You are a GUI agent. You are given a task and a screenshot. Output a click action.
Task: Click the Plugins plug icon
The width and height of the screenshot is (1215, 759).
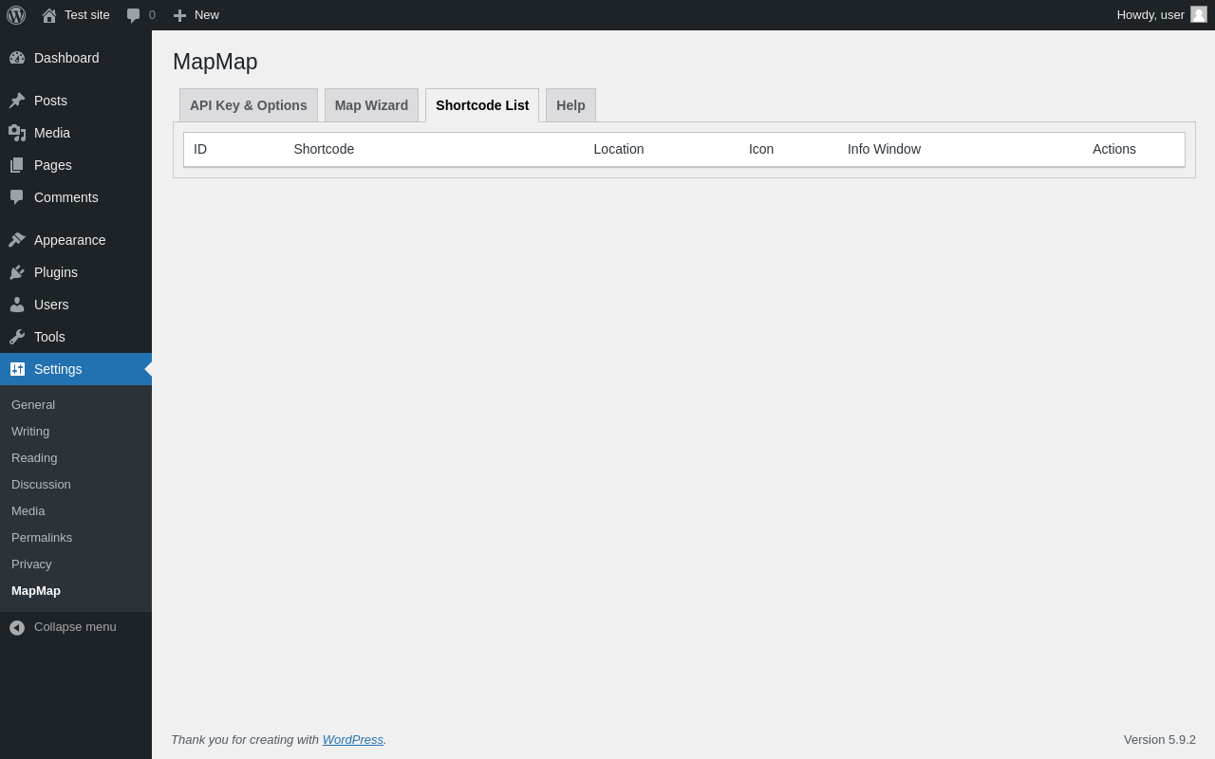(x=17, y=272)
